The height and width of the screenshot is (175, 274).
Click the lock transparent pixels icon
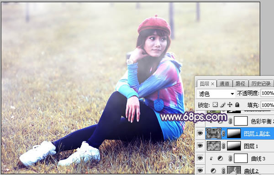[215, 104]
